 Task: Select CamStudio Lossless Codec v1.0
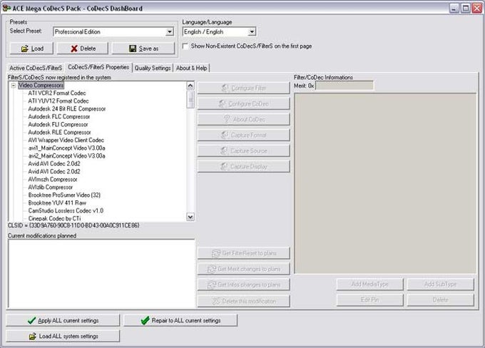click(x=66, y=210)
